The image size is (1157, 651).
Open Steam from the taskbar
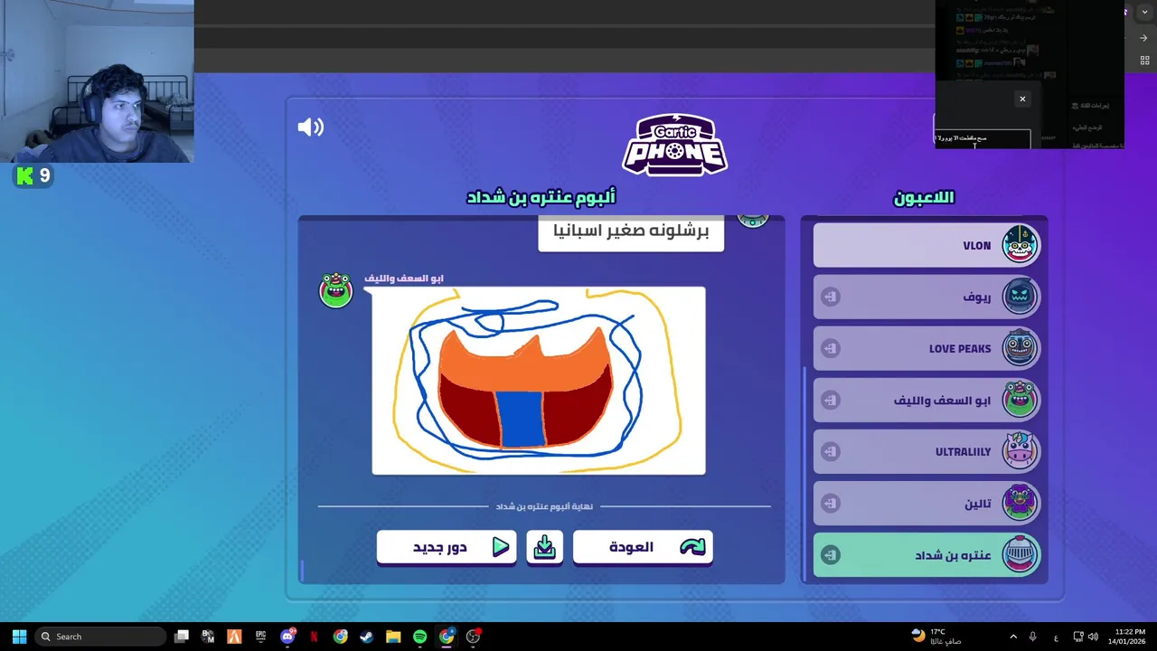pyautogui.click(x=366, y=637)
